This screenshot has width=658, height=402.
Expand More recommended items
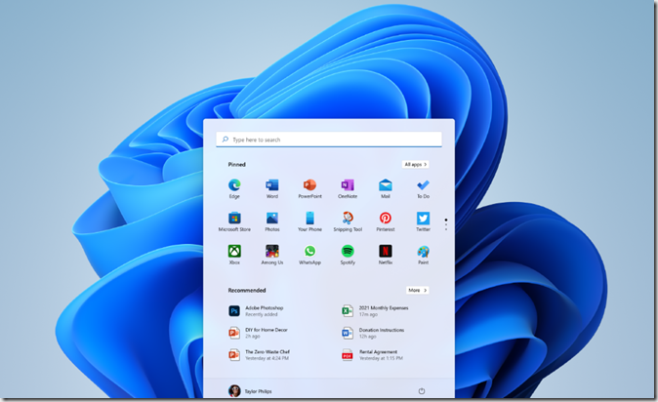[x=417, y=290]
